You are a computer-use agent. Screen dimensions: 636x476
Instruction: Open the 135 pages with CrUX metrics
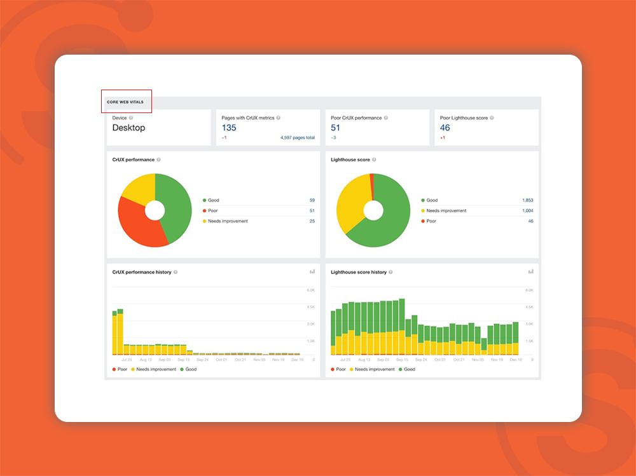(229, 128)
